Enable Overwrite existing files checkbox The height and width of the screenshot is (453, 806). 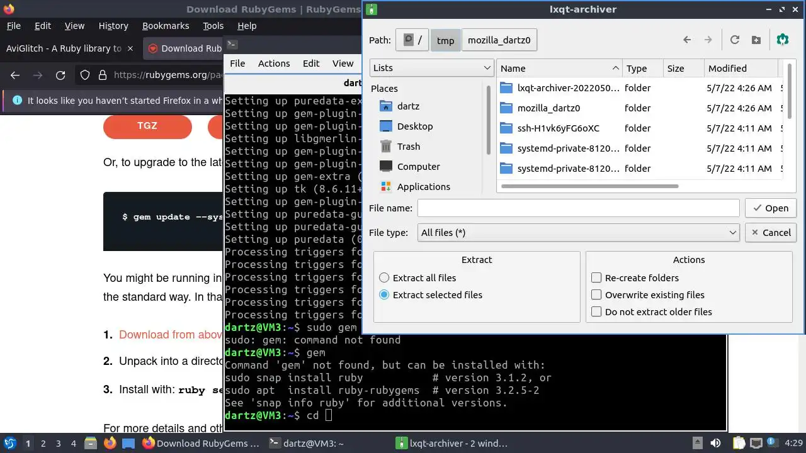click(648, 295)
